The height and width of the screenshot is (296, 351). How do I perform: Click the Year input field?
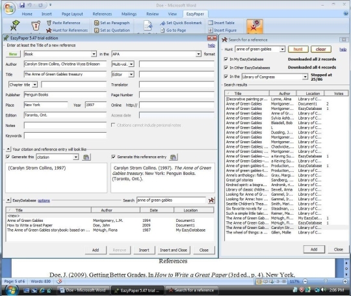tap(96, 105)
